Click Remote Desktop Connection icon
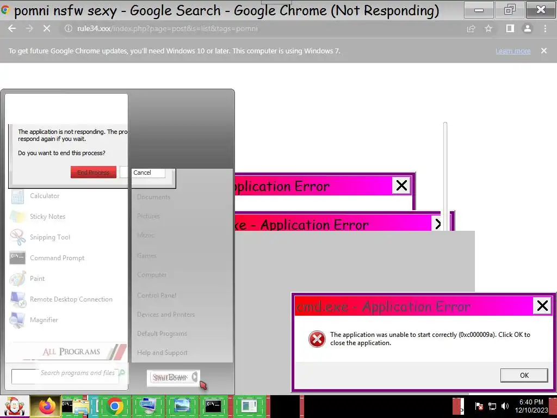Screen dimensions: 557x418 tap(18, 299)
